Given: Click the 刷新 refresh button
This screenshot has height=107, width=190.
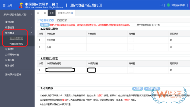Looking at the screenshot, I should 45,25.
